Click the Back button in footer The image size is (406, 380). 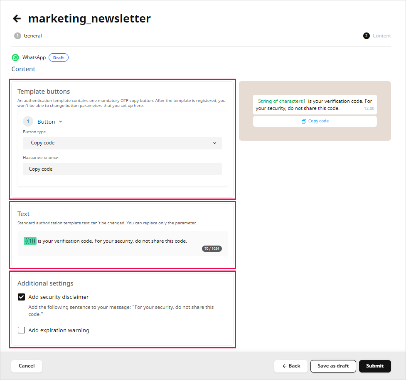pos(290,366)
